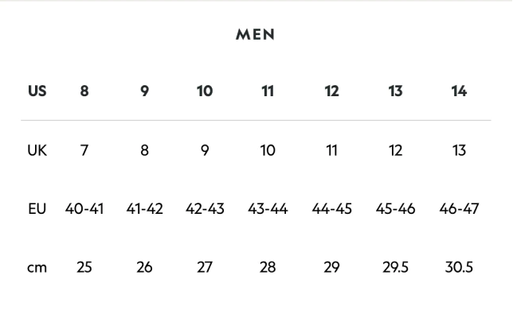Click UK size 10 cell
The width and height of the screenshot is (513, 318).
tap(268, 150)
